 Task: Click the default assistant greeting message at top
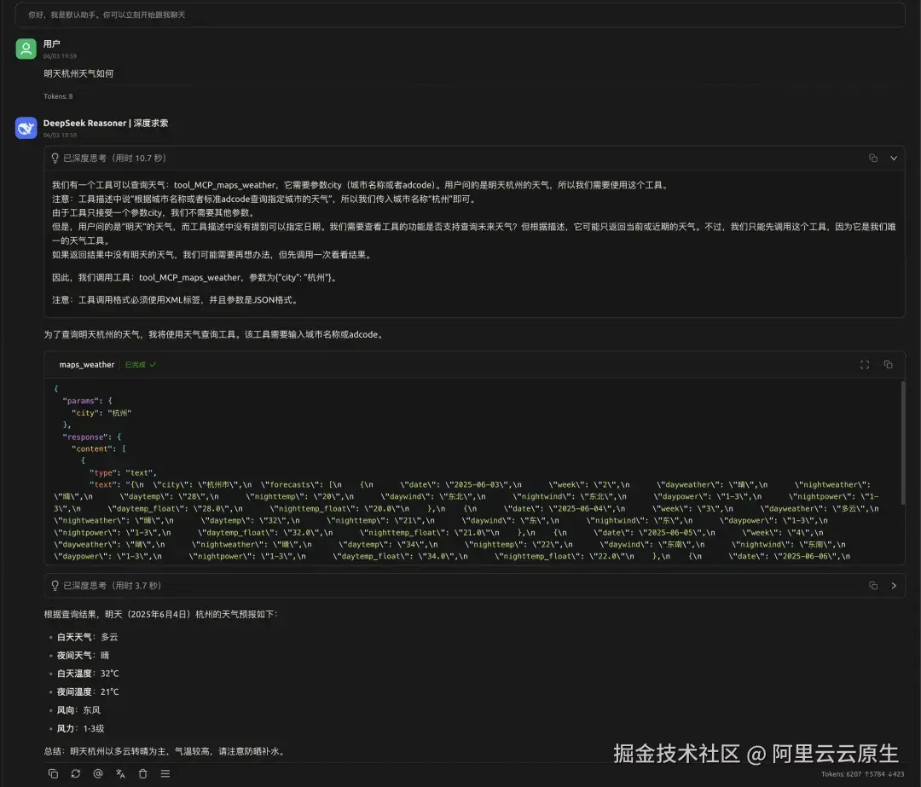[107, 14]
